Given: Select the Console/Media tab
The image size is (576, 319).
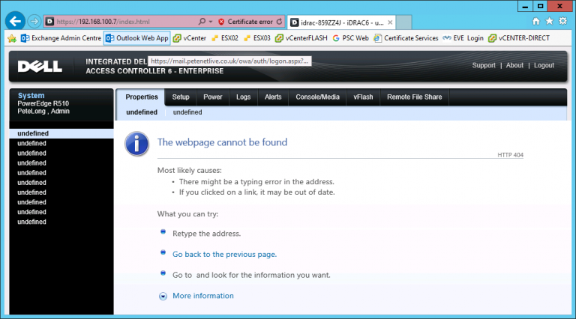Looking at the screenshot, I should point(317,97).
